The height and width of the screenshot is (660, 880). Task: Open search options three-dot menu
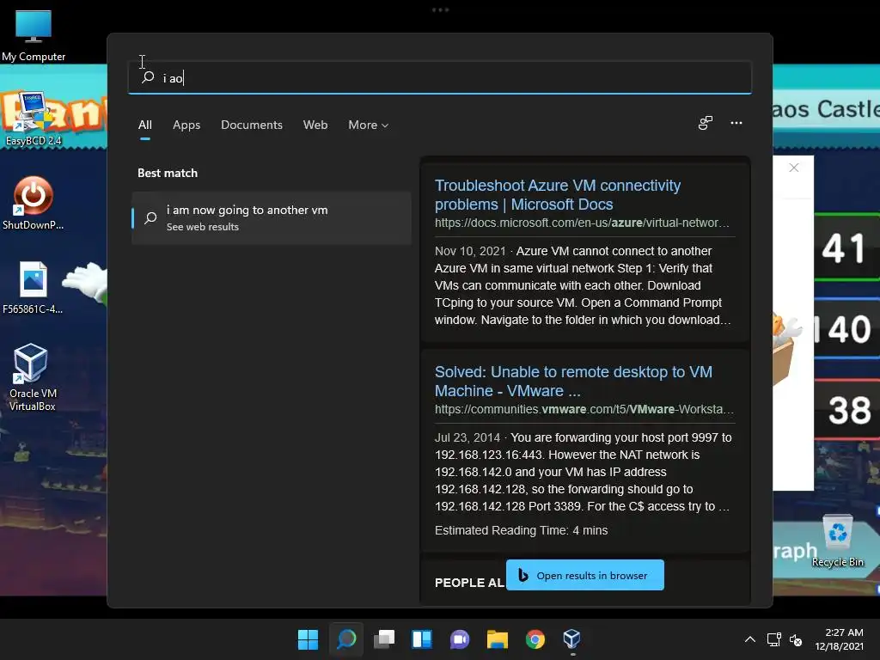coord(736,123)
